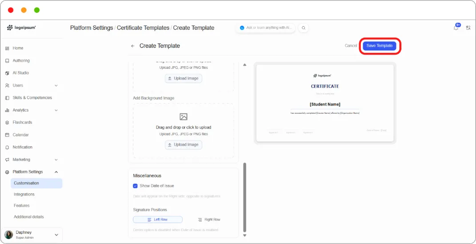Click the logoipsum logo in sidebar

(x=21, y=28)
